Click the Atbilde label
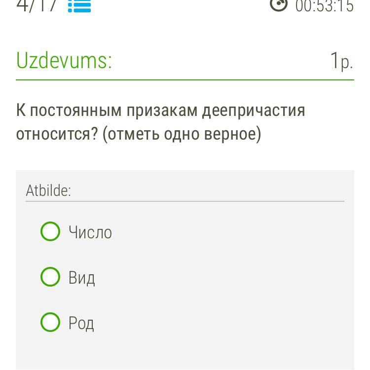 [48, 190]
